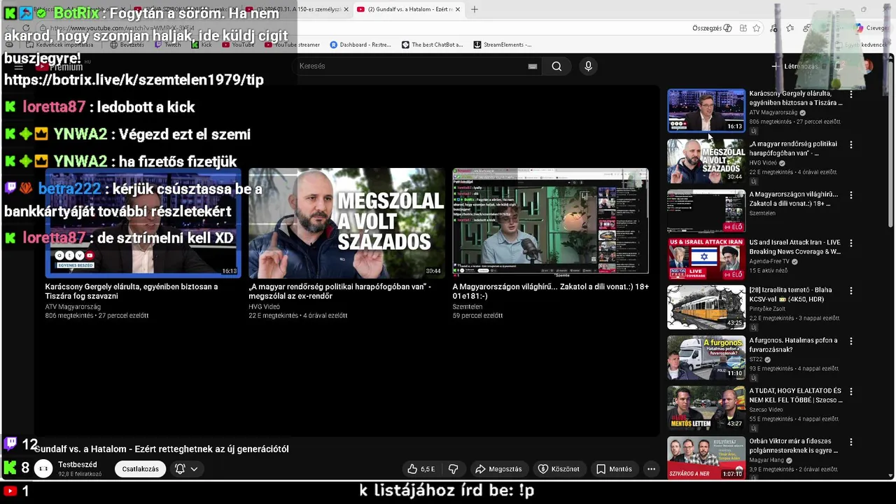Click the Csatlakozás join button
Viewport: 896px width, 504px height.
(140, 469)
